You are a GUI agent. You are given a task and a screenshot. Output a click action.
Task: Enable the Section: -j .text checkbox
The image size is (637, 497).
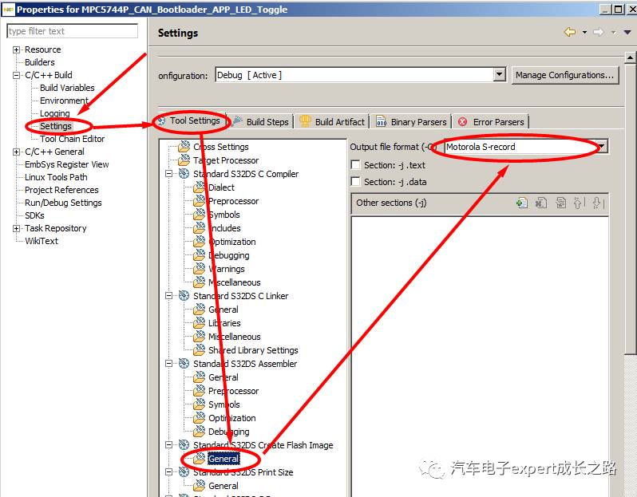point(355,165)
